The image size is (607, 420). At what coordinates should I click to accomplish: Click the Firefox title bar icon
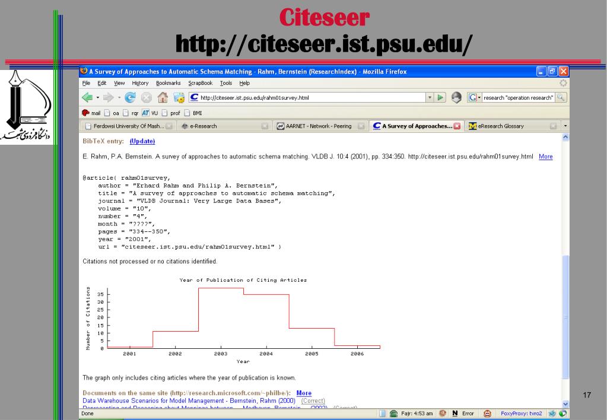84,71
